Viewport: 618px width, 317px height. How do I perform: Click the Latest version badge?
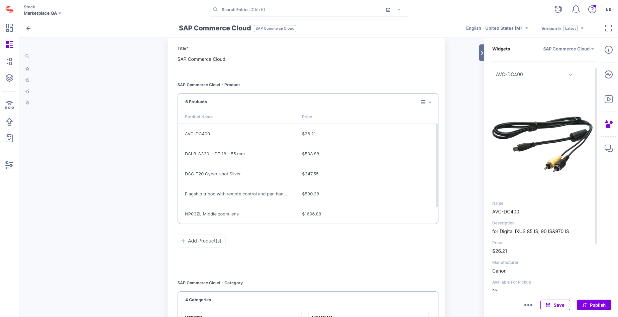pyautogui.click(x=571, y=28)
